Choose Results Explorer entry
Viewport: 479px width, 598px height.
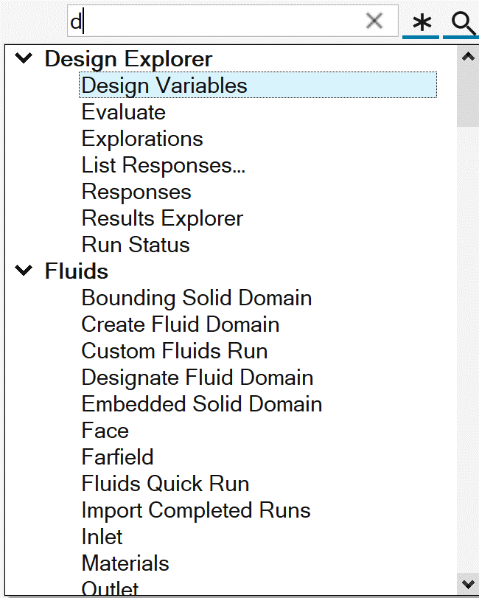(162, 218)
